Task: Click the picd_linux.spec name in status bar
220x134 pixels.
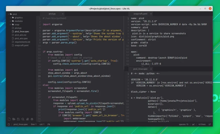Action: [x=21, y=124]
